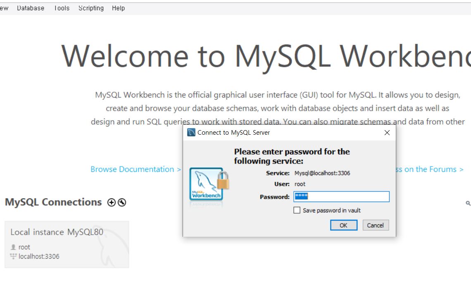
Task: Open the Scripting menu
Action: (91, 8)
